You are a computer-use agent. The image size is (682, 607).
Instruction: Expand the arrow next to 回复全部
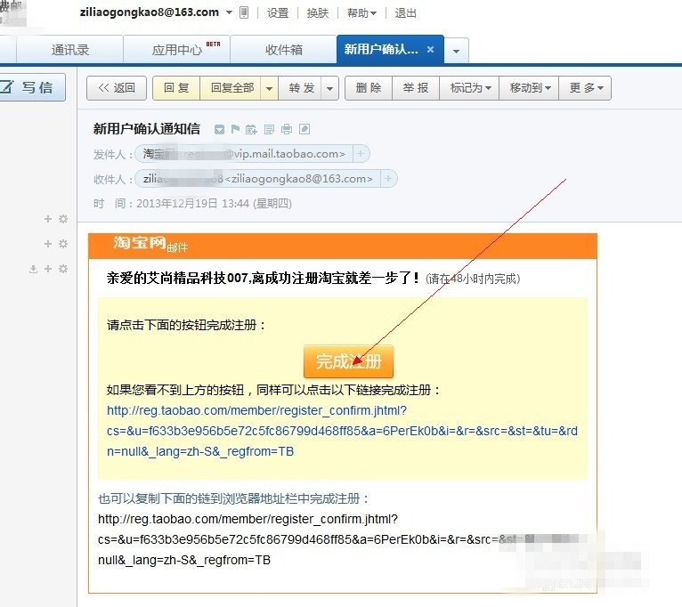(269, 88)
